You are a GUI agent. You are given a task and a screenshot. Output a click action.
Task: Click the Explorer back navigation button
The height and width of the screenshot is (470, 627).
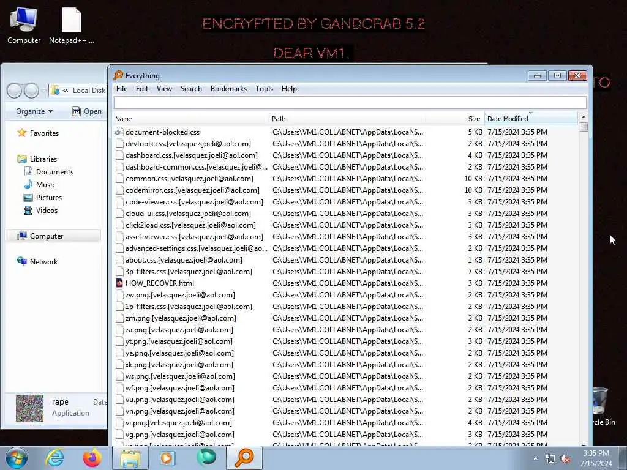[x=15, y=91]
